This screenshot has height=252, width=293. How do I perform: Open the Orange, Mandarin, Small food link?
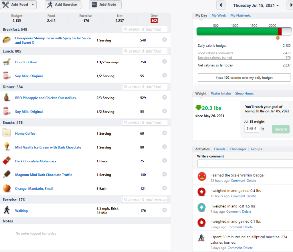coord(34,189)
